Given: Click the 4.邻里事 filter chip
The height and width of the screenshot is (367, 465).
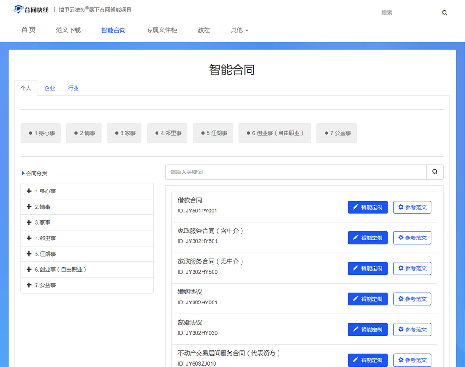Looking at the screenshot, I should pyautogui.click(x=167, y=133).
